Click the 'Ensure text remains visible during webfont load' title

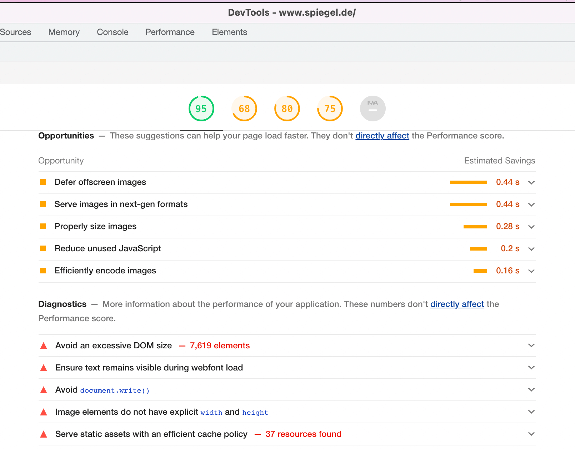point(149,368)
